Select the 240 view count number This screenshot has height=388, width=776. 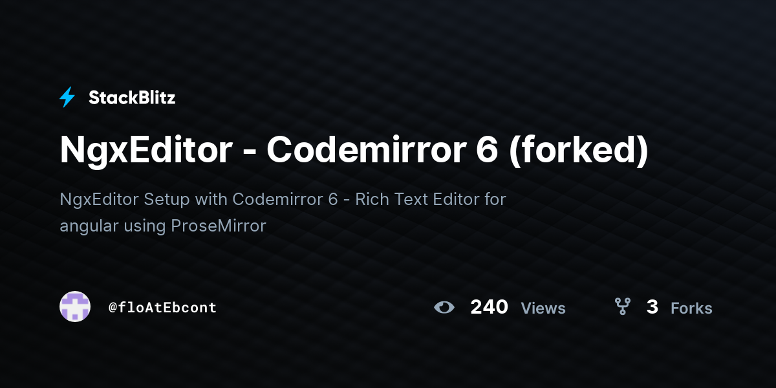point(489,307)
